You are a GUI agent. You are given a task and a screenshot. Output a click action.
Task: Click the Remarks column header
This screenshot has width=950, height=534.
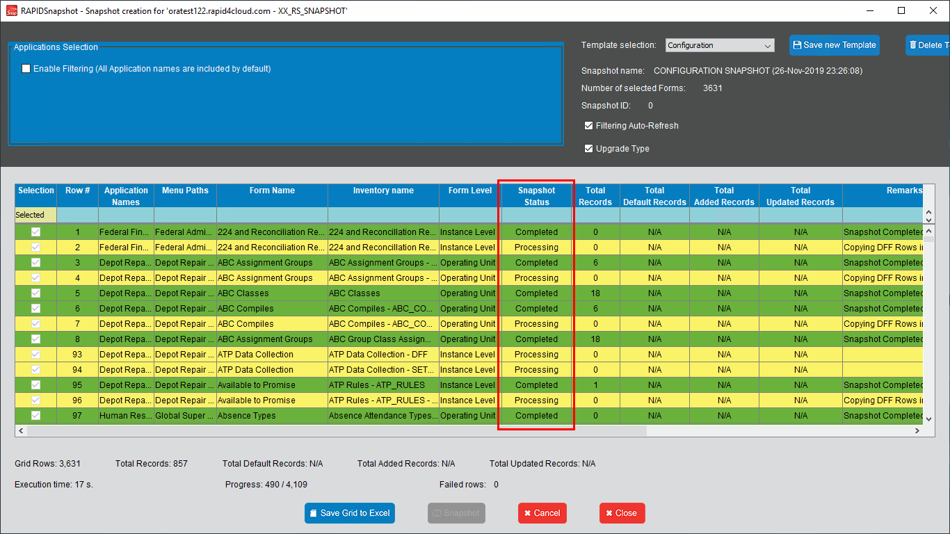[883, 196]
